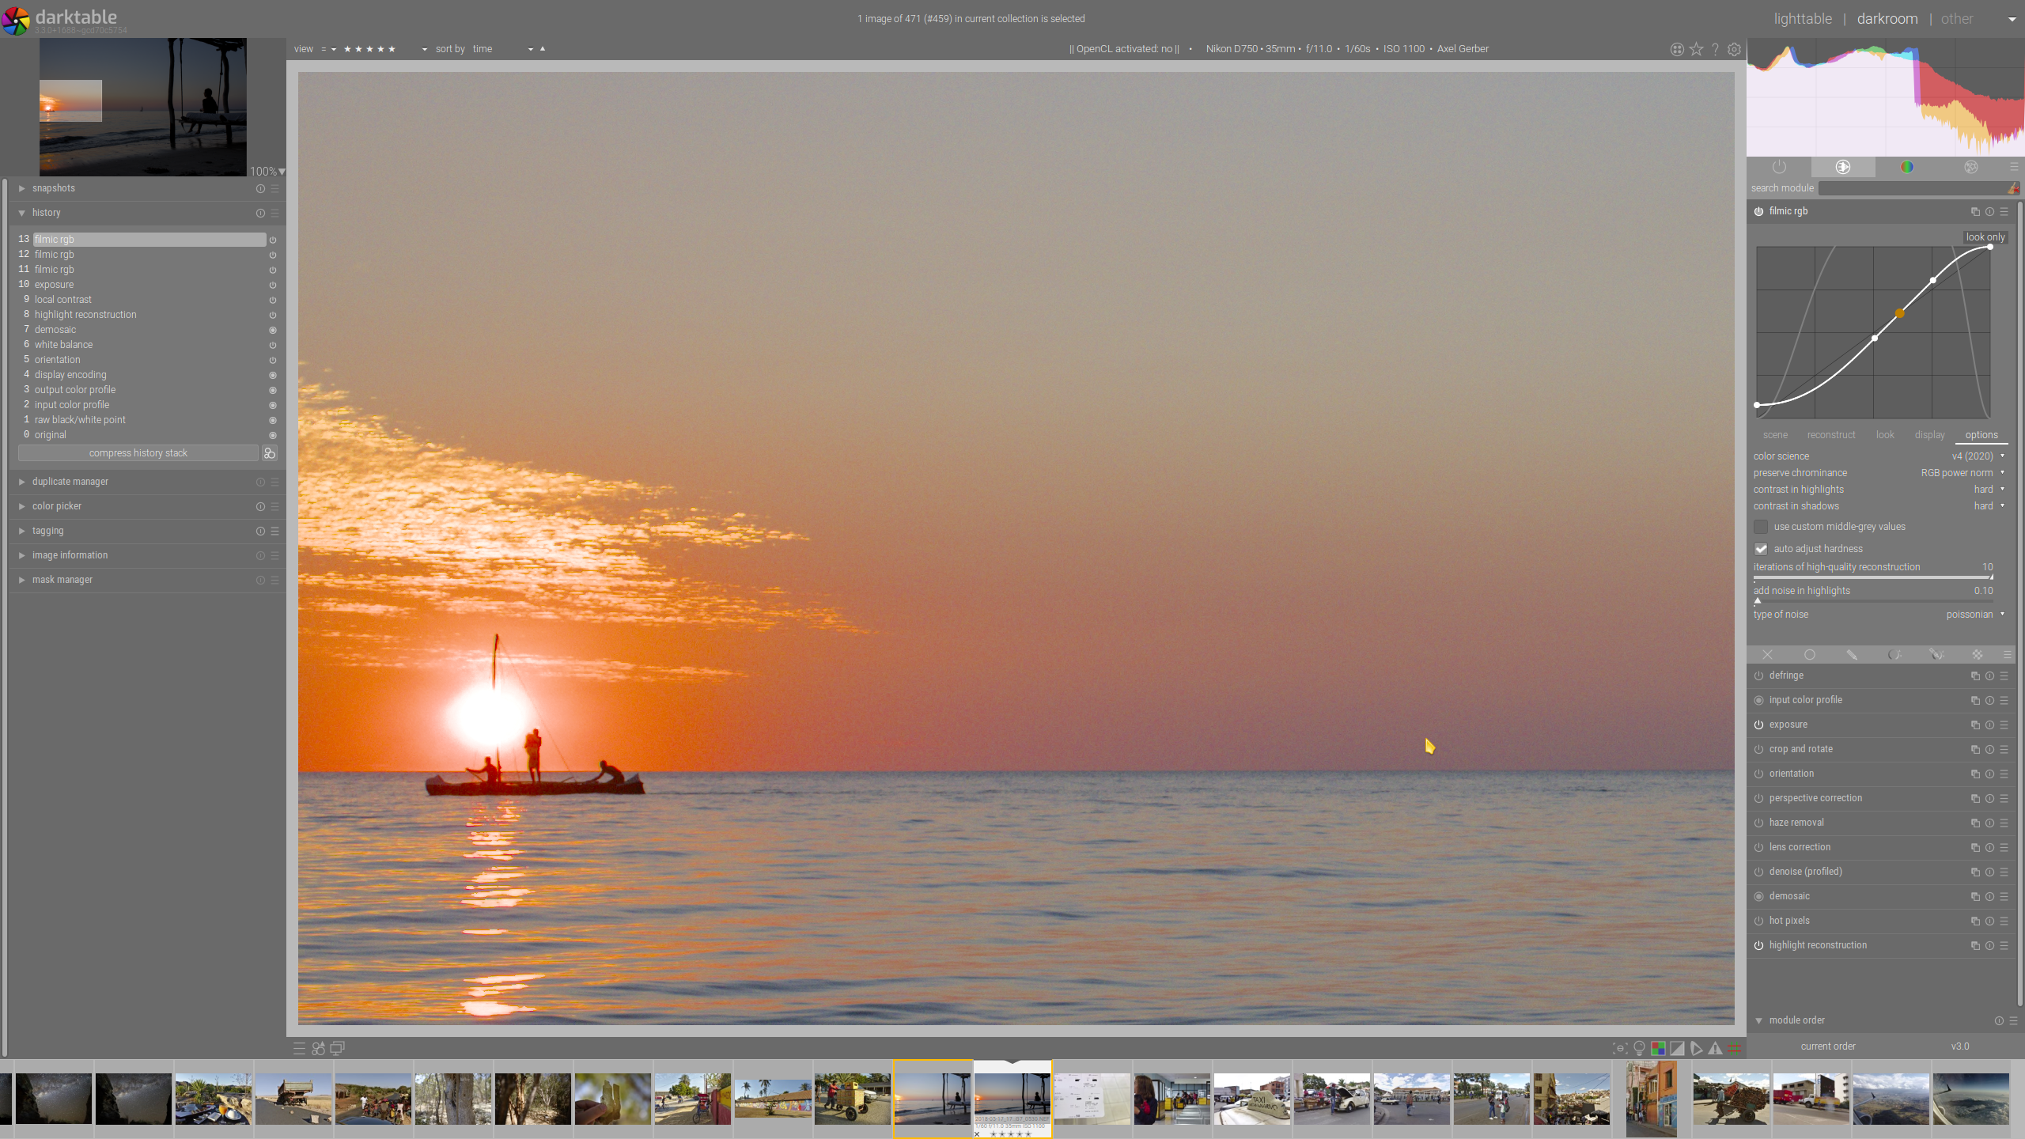The width and height of the screenshot is (2025, 1139).
Task: Enable denoise (profiled) module
Action: pos(1758,872)
